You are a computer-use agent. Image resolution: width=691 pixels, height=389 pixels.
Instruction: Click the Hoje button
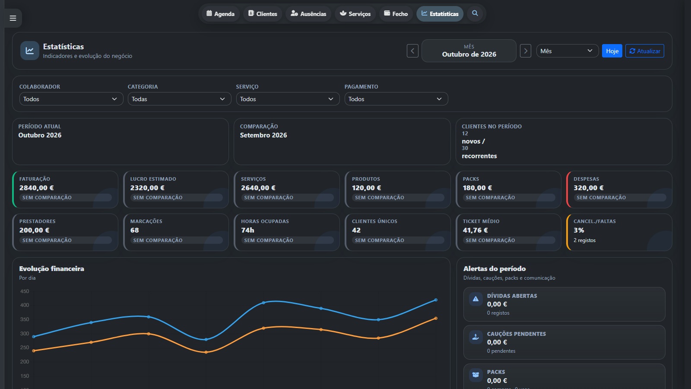tap(612, 51)
